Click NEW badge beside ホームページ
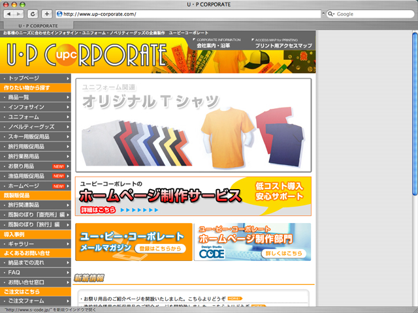 [59, 186]
